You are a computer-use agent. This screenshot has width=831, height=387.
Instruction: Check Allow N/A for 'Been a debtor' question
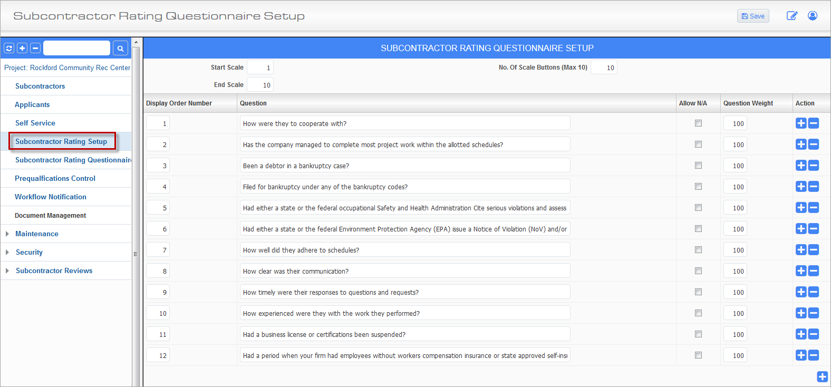698,166
